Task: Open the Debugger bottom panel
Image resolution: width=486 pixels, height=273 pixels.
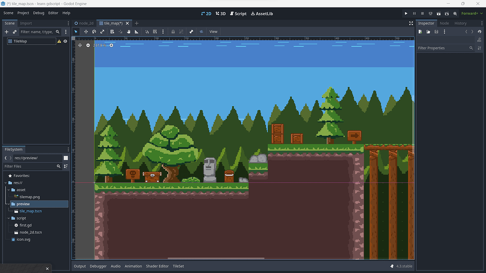Action: [x=98, y=266]
